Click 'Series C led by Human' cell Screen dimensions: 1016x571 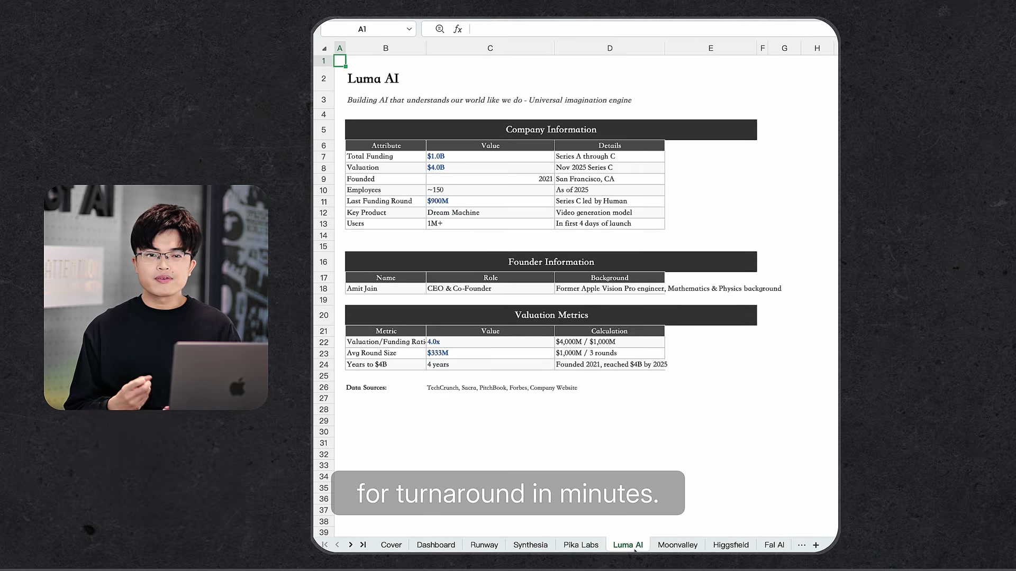[x=610, y=201]
